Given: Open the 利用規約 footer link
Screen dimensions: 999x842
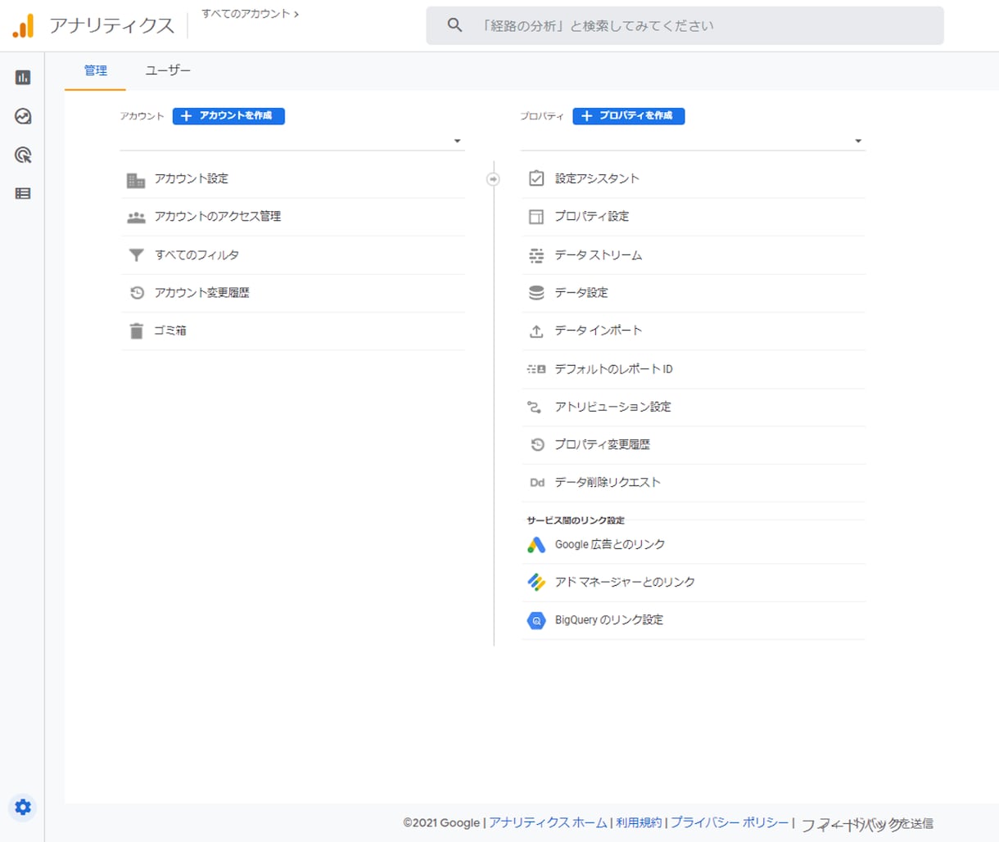Looking at the screenshot, I should coord(639,823).
